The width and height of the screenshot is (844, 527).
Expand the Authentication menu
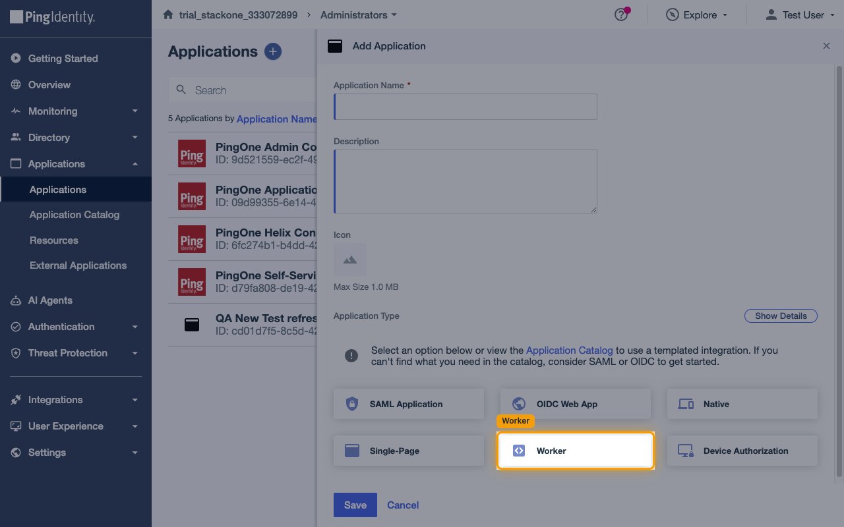click(x=135, y=327)
